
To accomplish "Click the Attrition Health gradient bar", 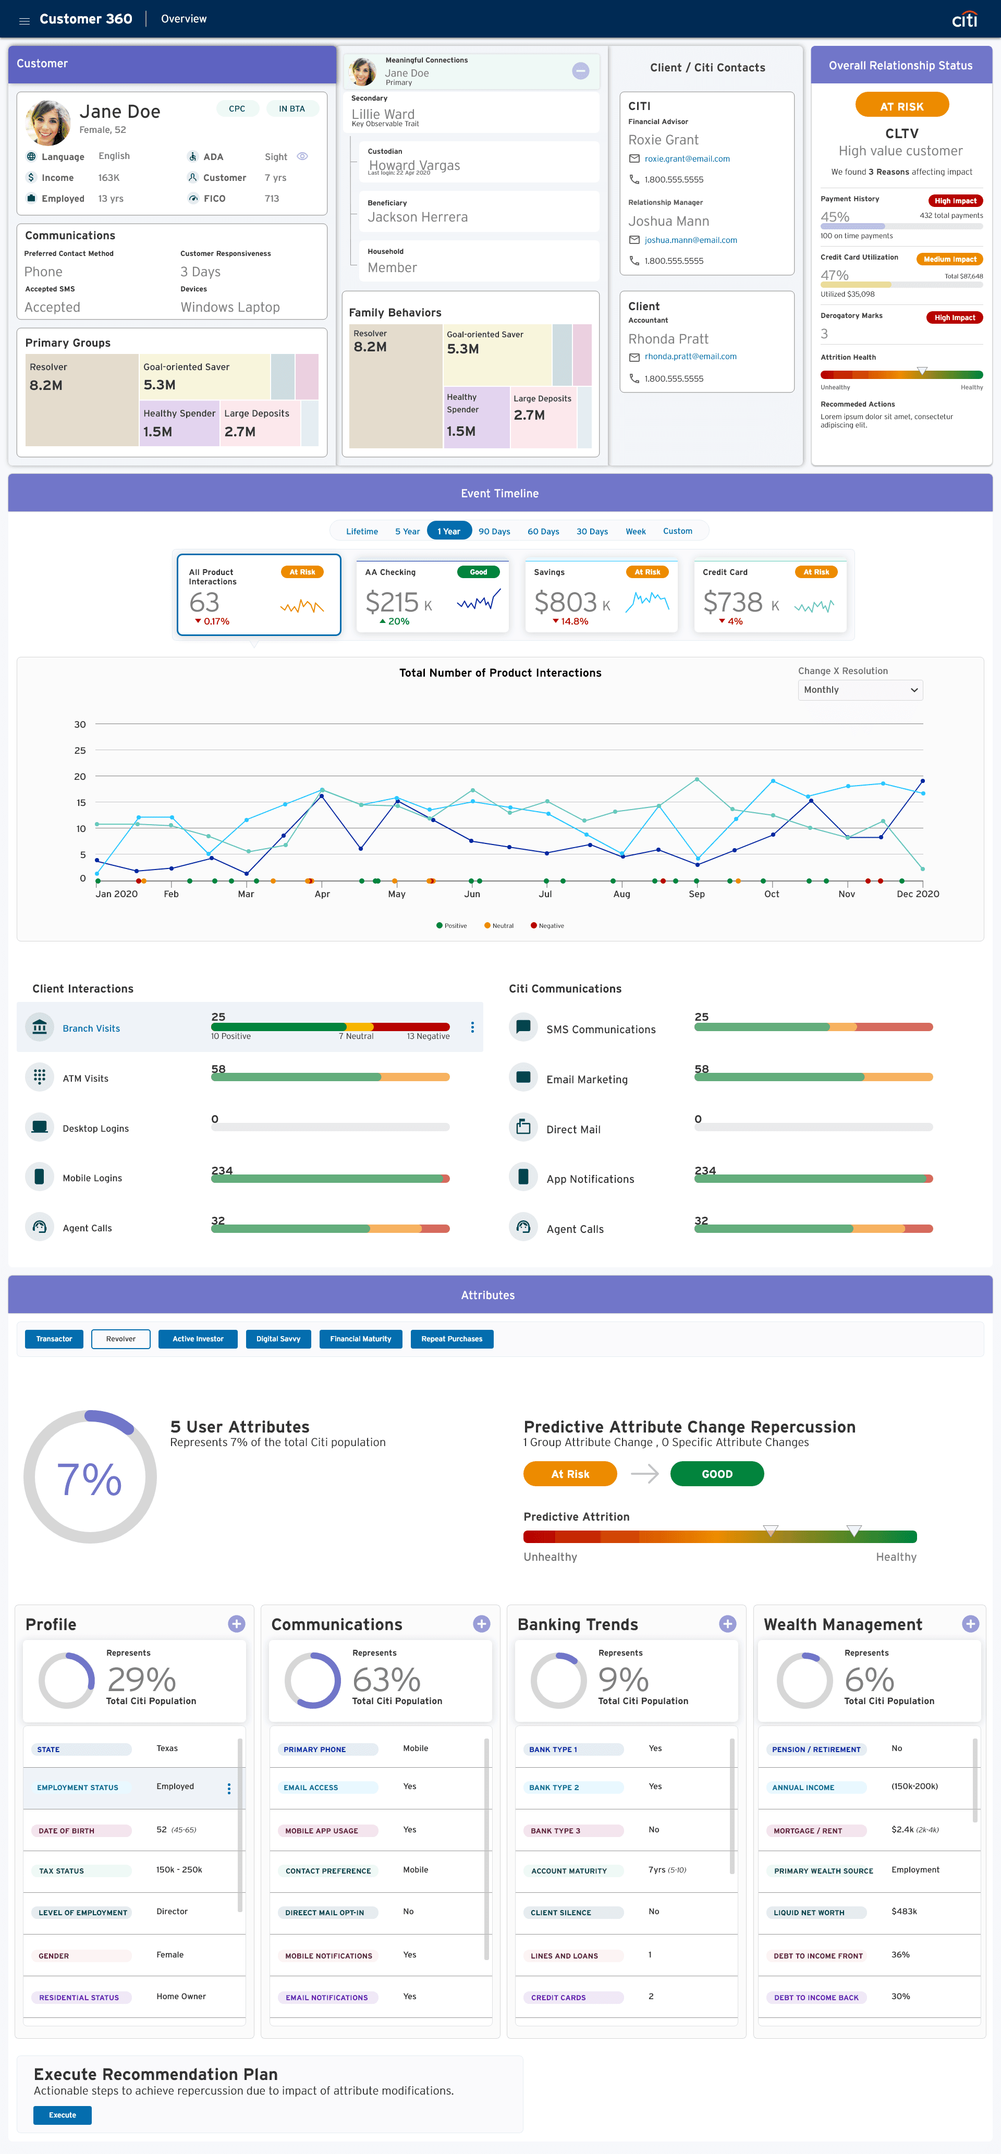I will click(x=901, y=374).
